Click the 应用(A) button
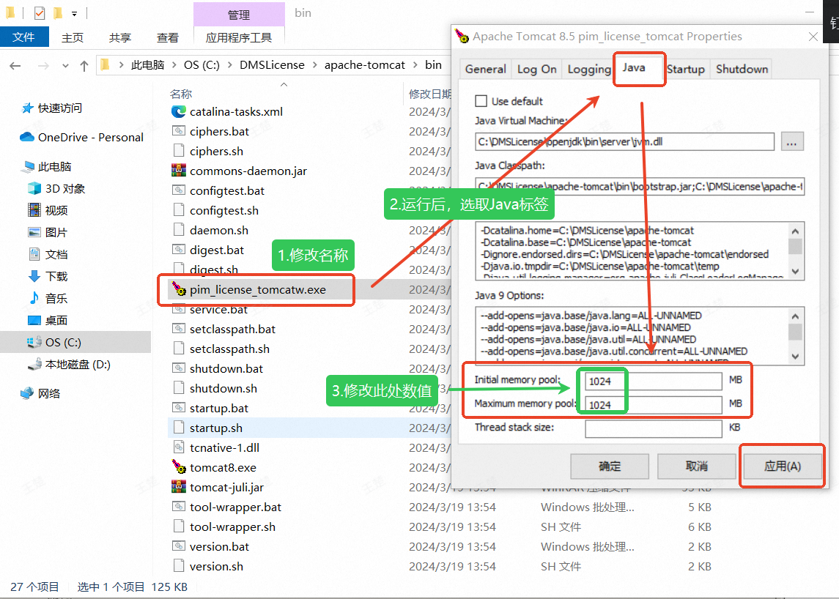This screenshot has width=839, height=599. [x=783, y=466]
